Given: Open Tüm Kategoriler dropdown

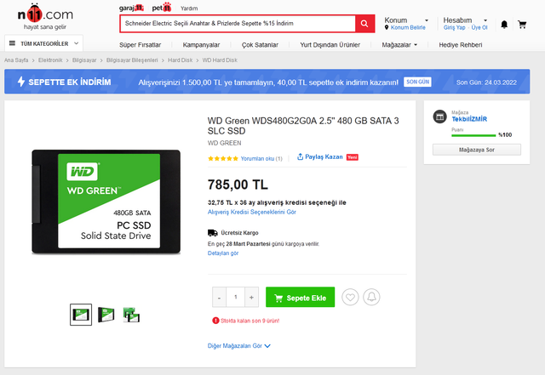Looking at the screenshot, I should pos(44,43).
